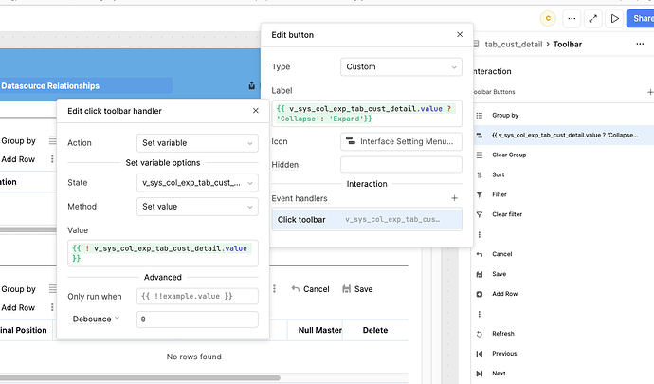Viewport: 654px width, 384px height.
Task: Click the Share button
Action: [641, 18]
